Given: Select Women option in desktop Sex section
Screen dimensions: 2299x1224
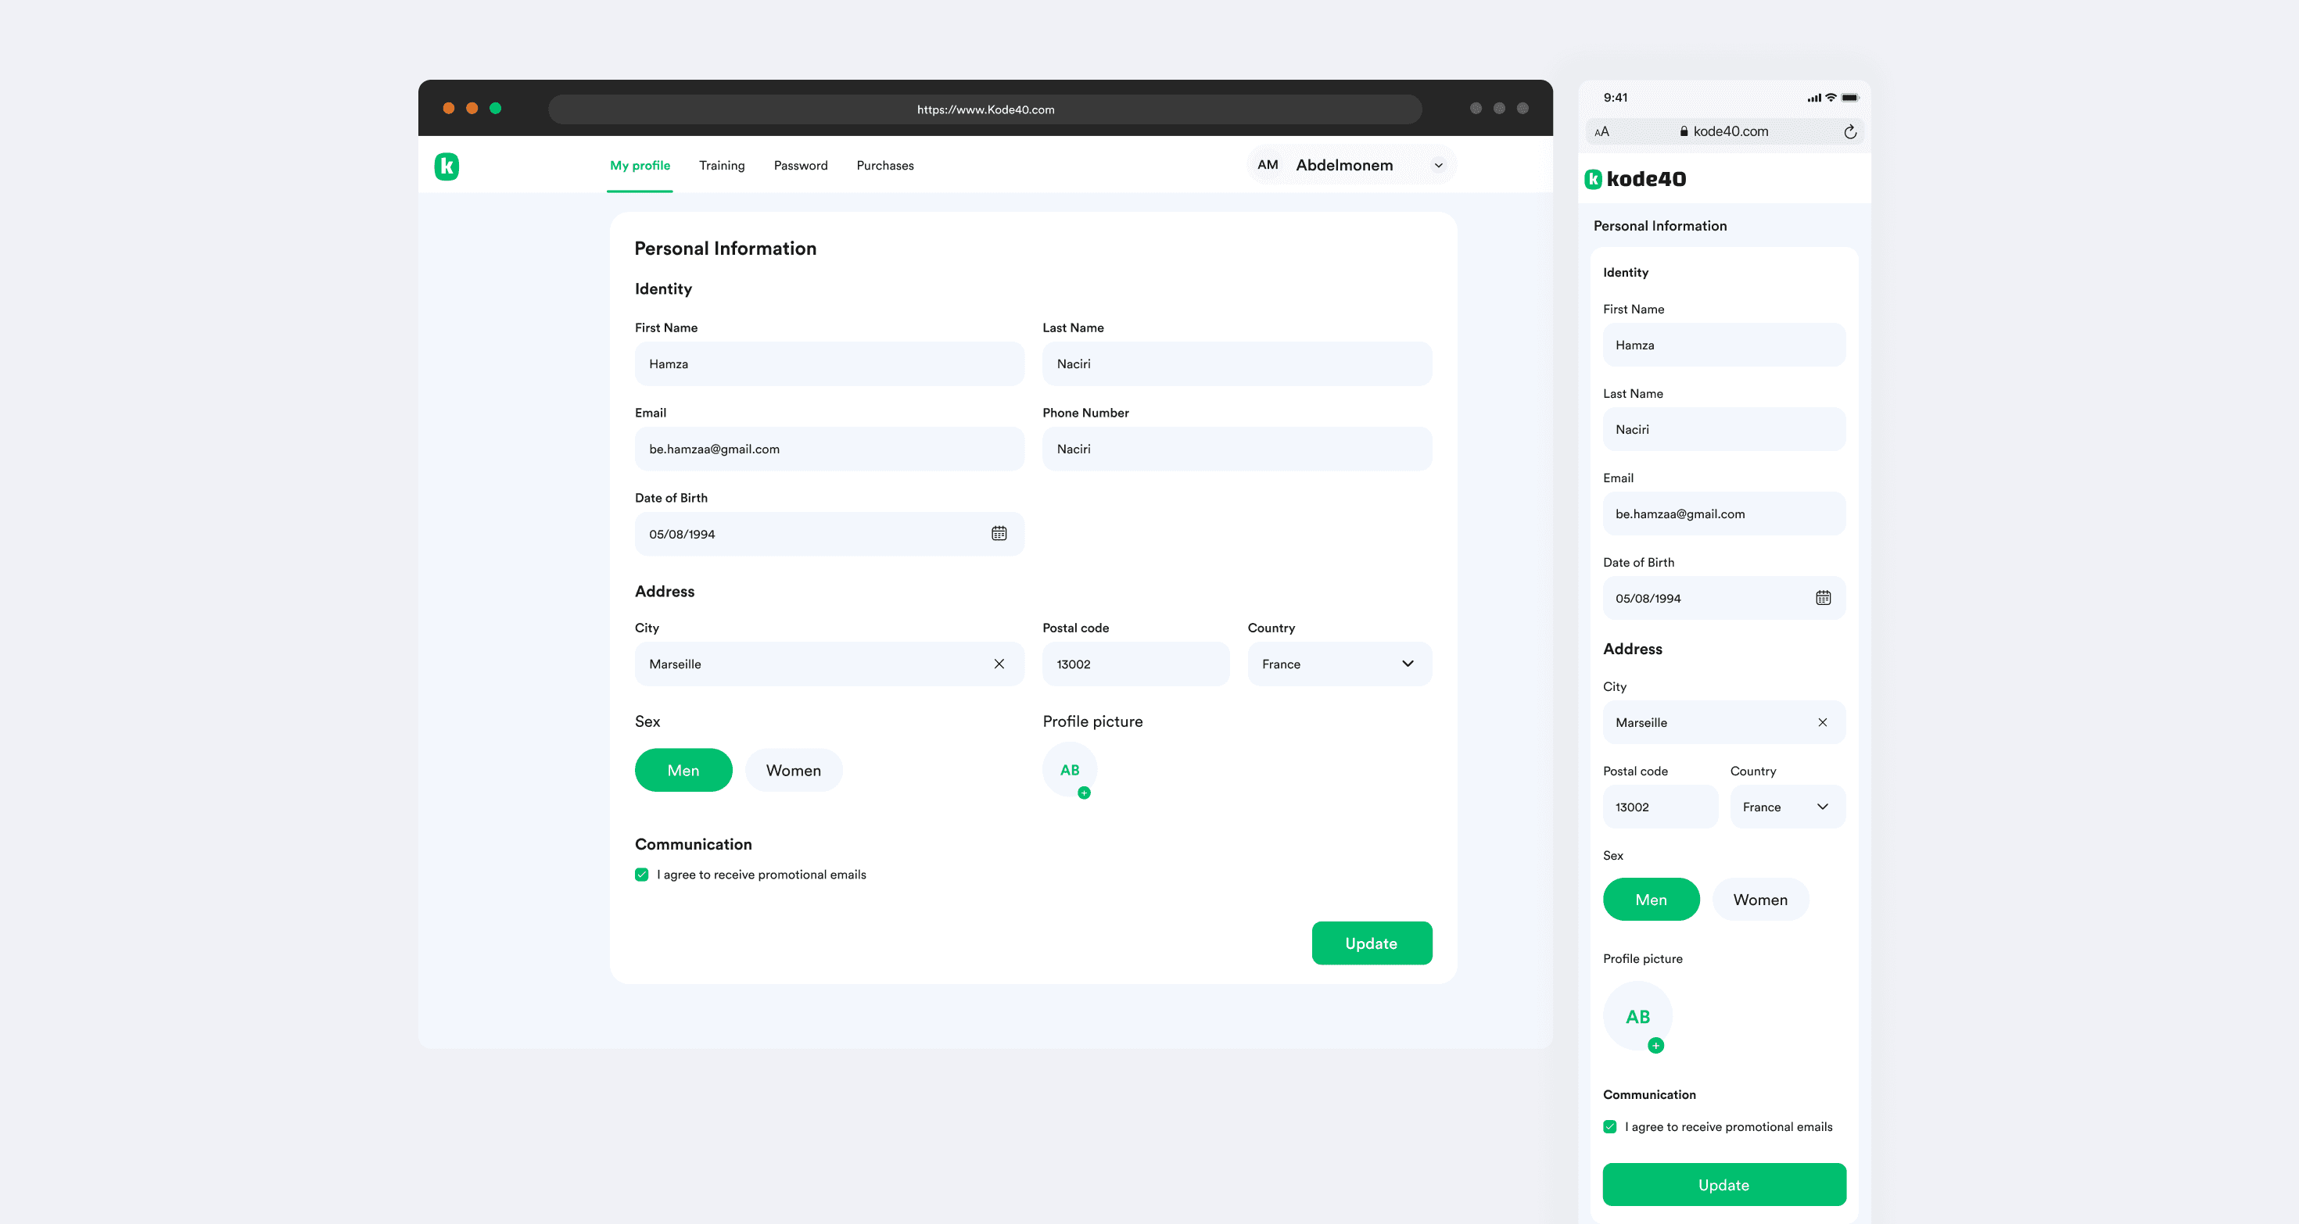Looking at the screenshot, I should (792, 770).
